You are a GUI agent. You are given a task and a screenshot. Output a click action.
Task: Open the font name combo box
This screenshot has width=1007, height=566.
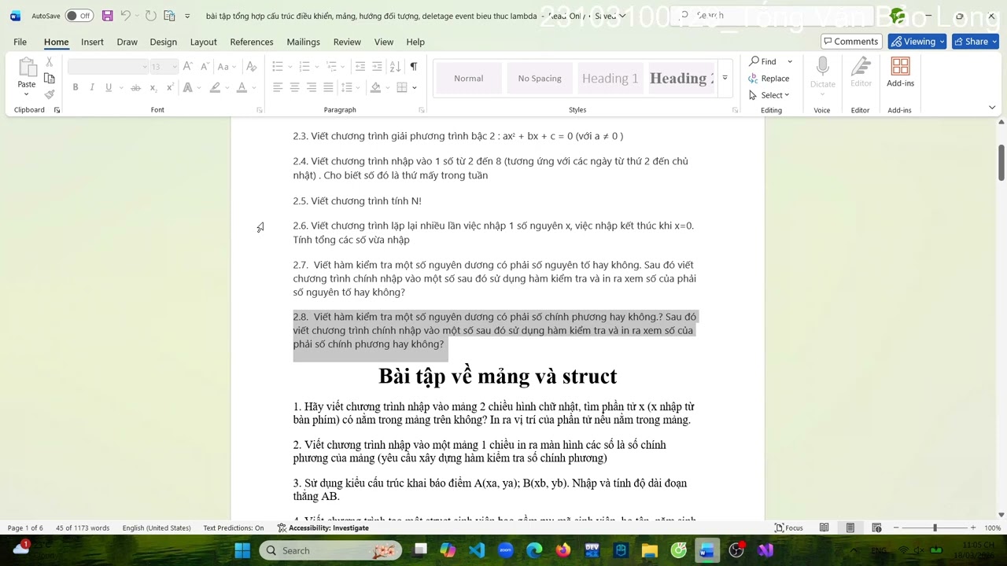pyautogui.click(x=108, y=67)
